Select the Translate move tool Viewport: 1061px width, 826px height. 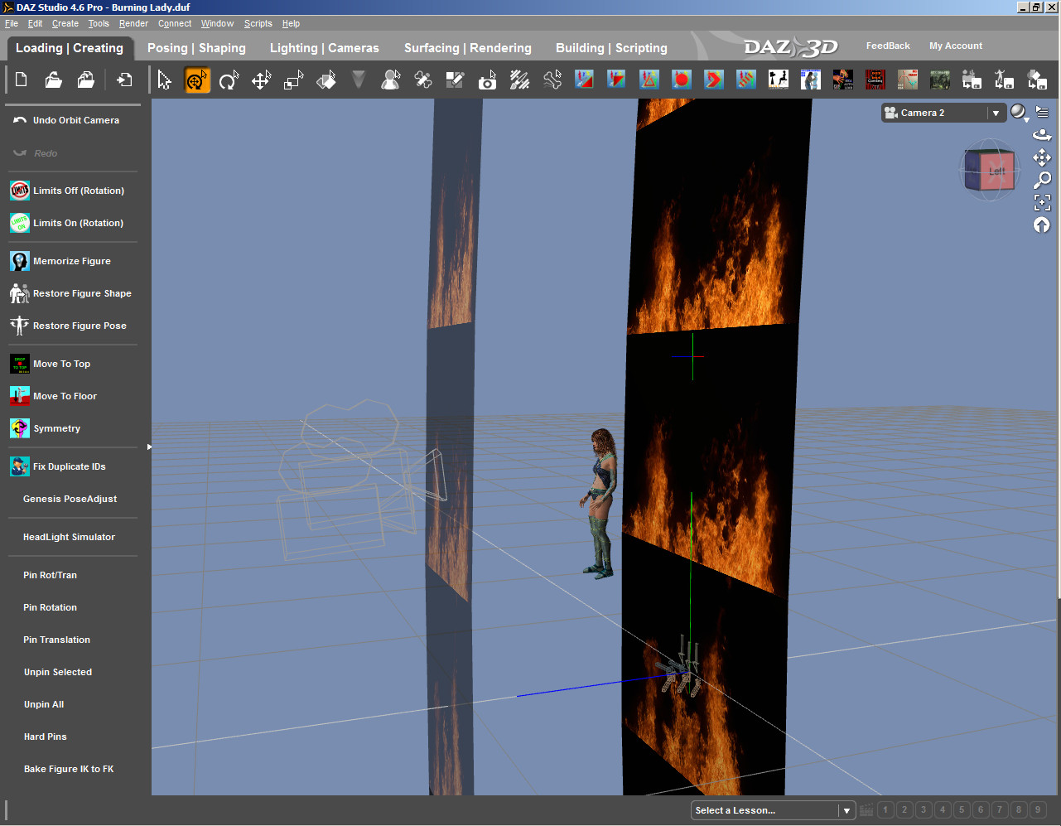tap(262, 80)
